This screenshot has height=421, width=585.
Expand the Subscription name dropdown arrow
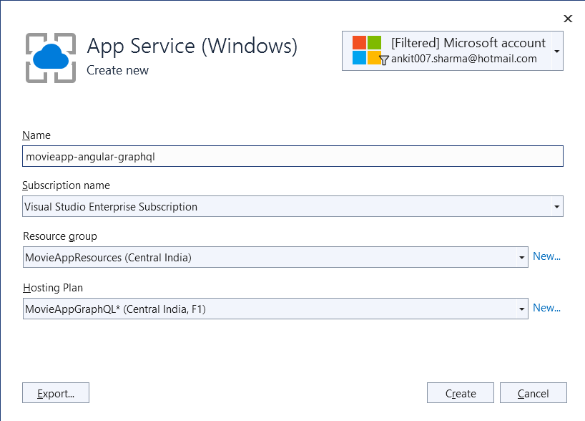coord(556,207)
